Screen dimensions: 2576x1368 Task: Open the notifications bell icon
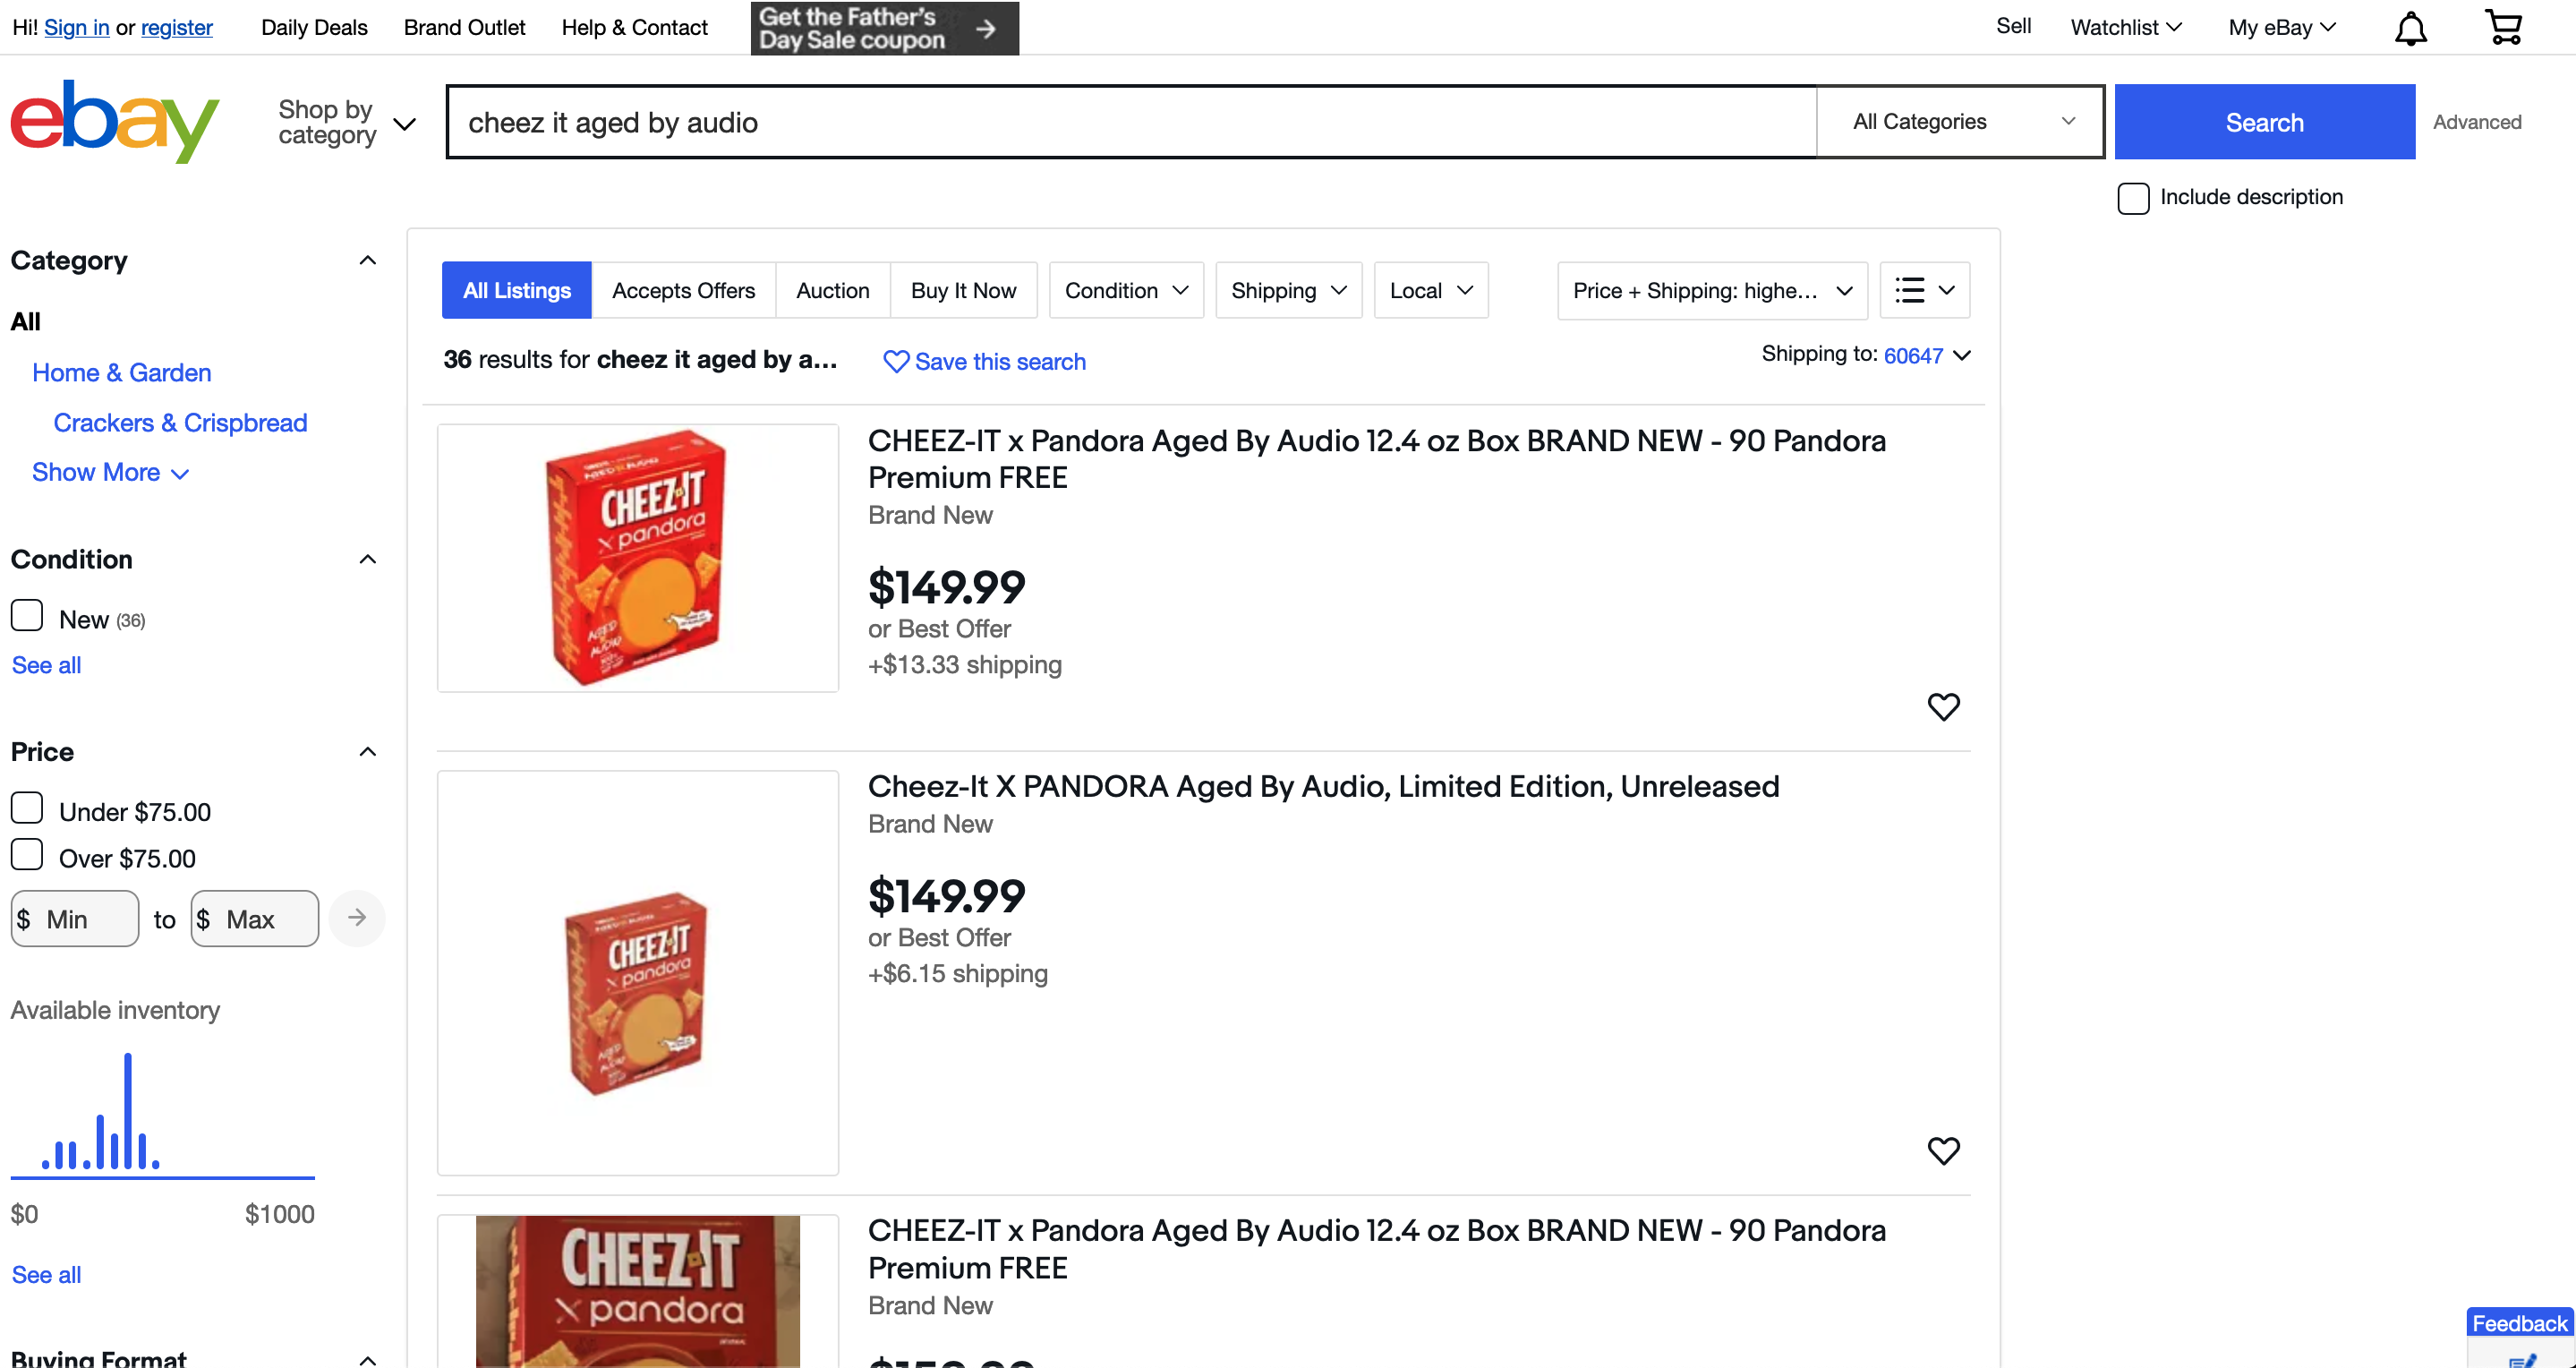(2410, 28)
